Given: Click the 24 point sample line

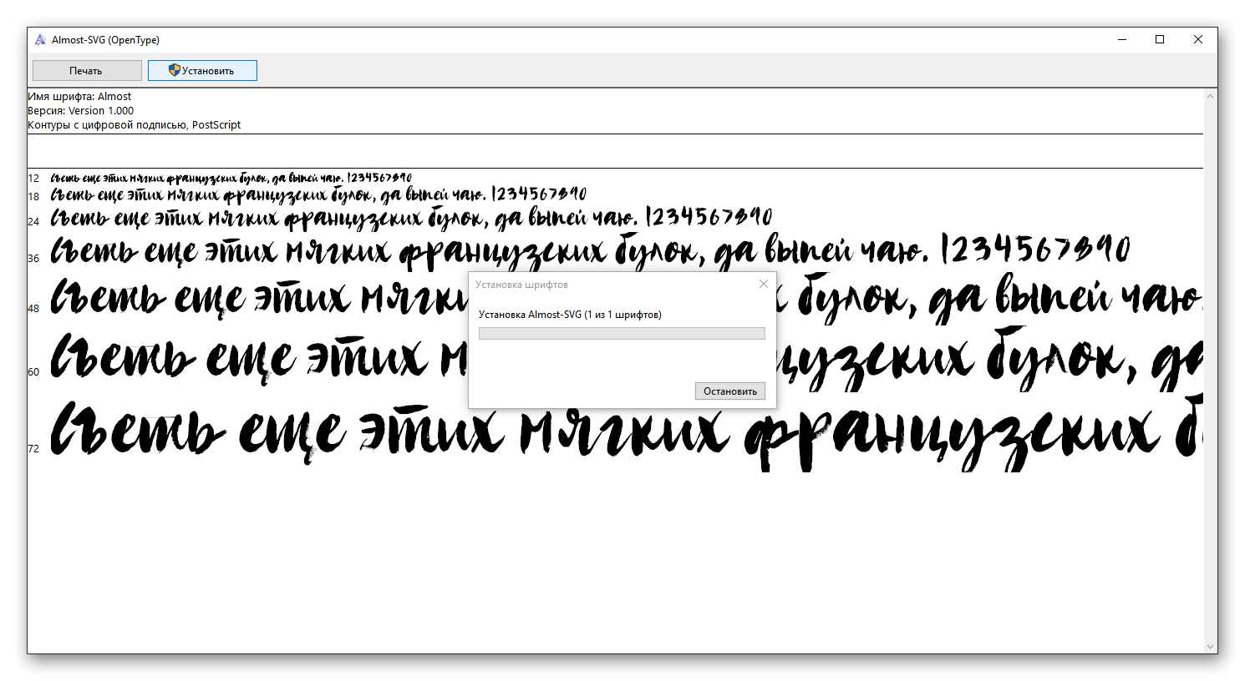Looking at the screenshot, I should [411, 219].
